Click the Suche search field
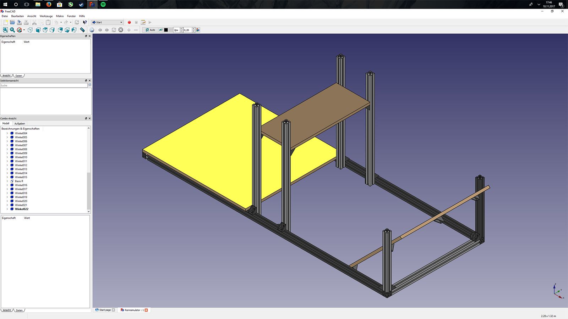This screenshot has width=568, height=319. pos(44,85)
